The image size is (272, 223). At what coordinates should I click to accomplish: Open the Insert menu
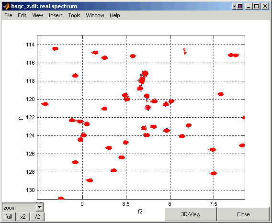(56, 15)
